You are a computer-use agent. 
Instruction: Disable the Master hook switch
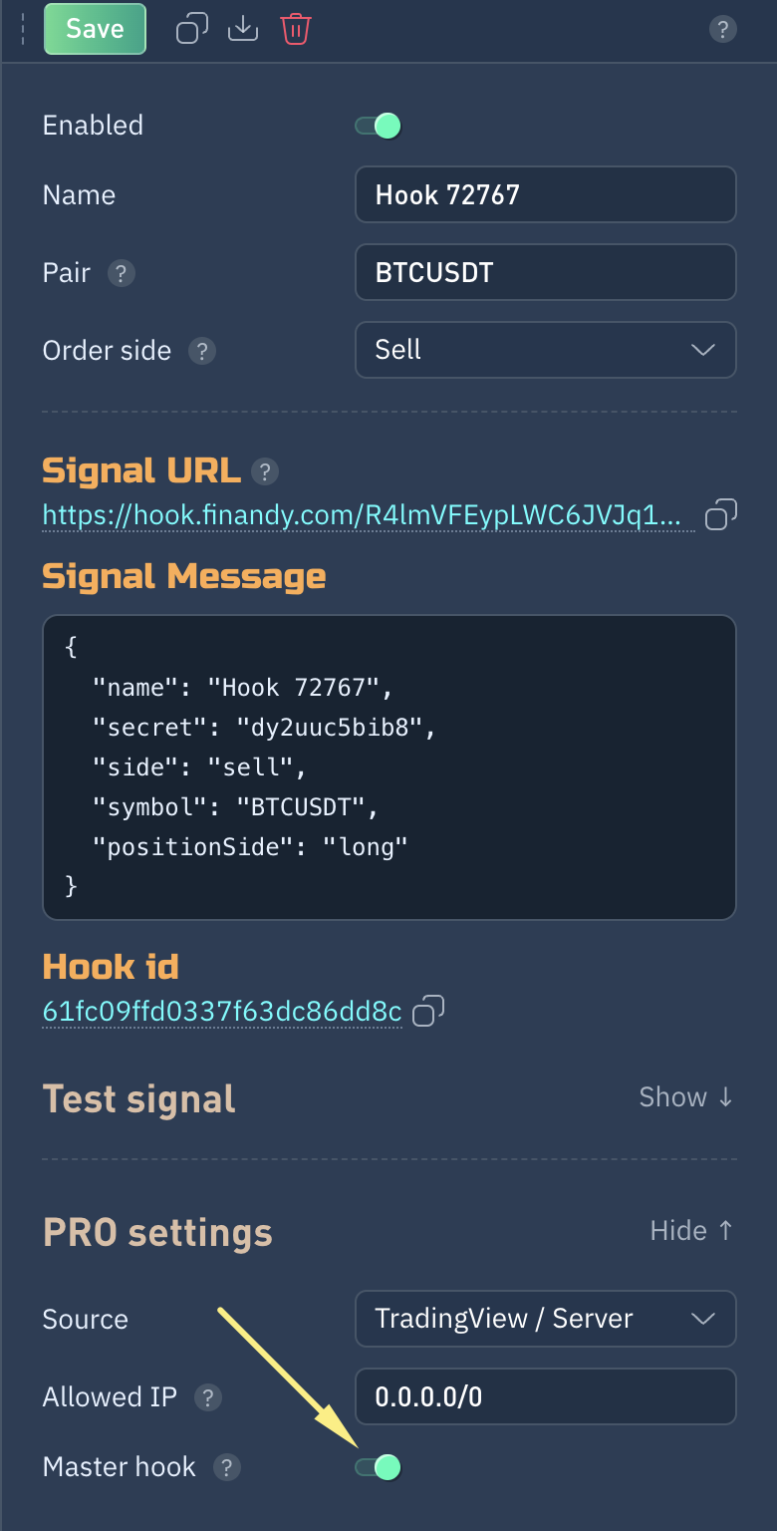[x=379, y=1467]
